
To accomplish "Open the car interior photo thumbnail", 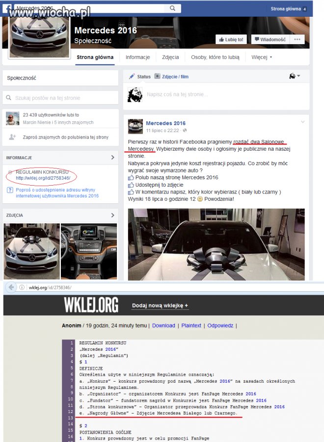I will [x=89, y=251].
